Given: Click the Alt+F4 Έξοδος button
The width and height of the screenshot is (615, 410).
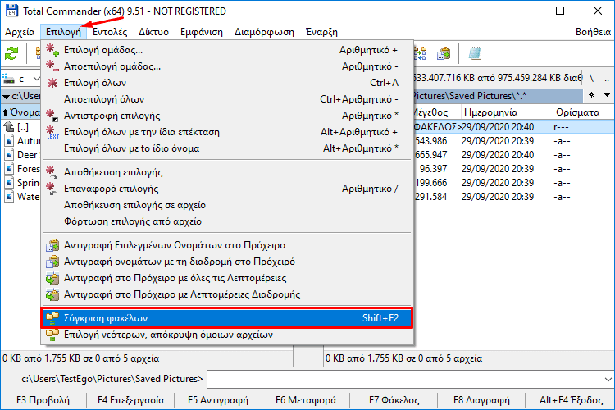Looking at the screenshot, I should [571, 400].
